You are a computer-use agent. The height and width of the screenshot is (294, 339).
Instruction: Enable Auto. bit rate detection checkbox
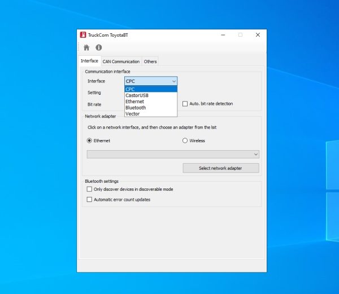coord(185,104)
